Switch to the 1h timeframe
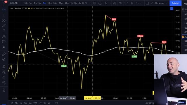The image size is (187, 105). point(71,3)
